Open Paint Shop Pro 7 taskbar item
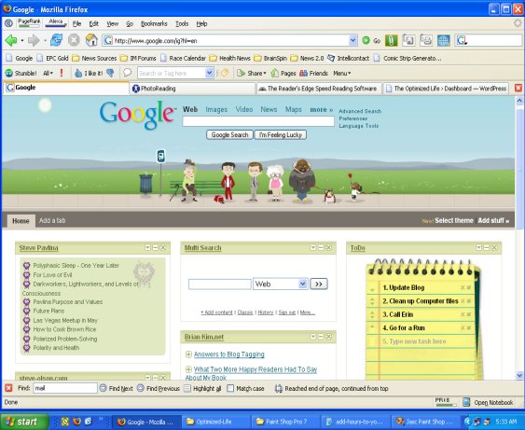Viewport: 525px width, 430px height. pos(285,422)
